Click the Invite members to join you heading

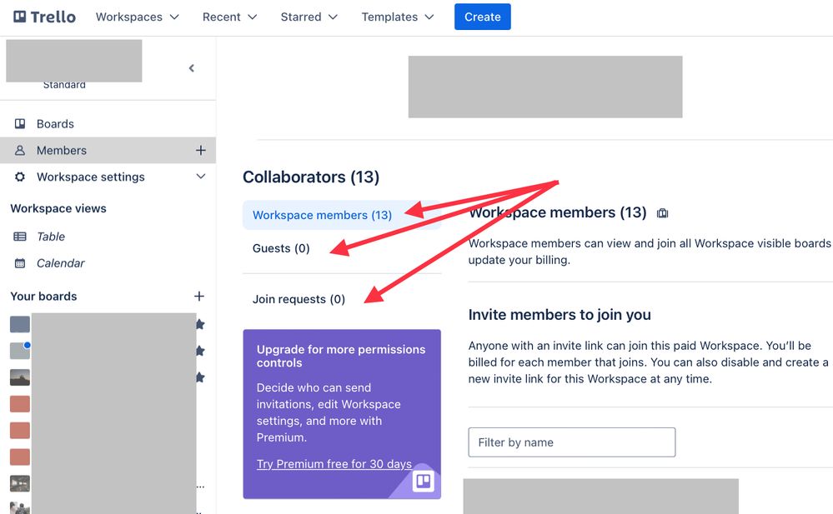pyautogui.click(x=560, y=315)
